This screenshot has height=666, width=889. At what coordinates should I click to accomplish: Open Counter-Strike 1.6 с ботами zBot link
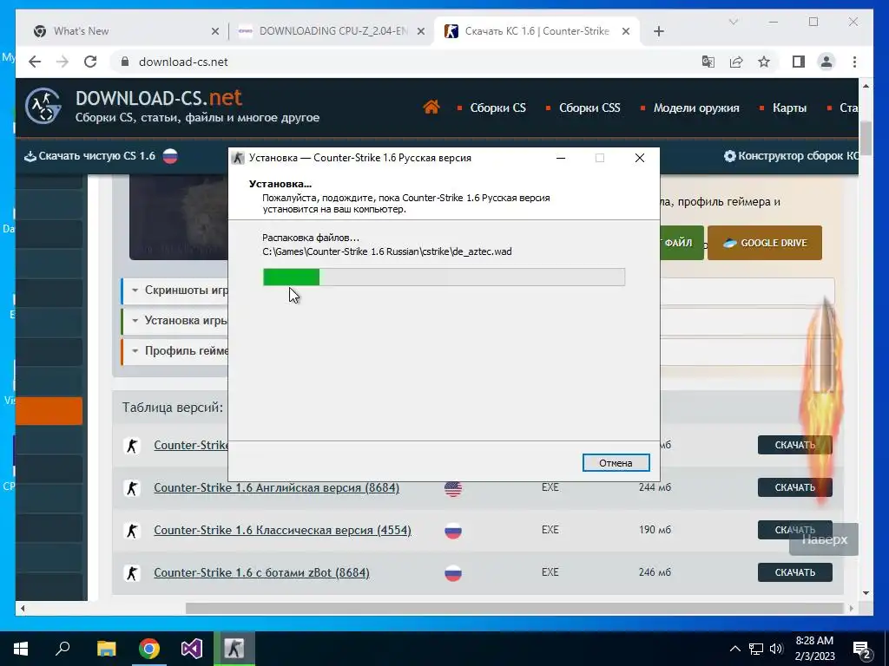click(x=261, y=572)
